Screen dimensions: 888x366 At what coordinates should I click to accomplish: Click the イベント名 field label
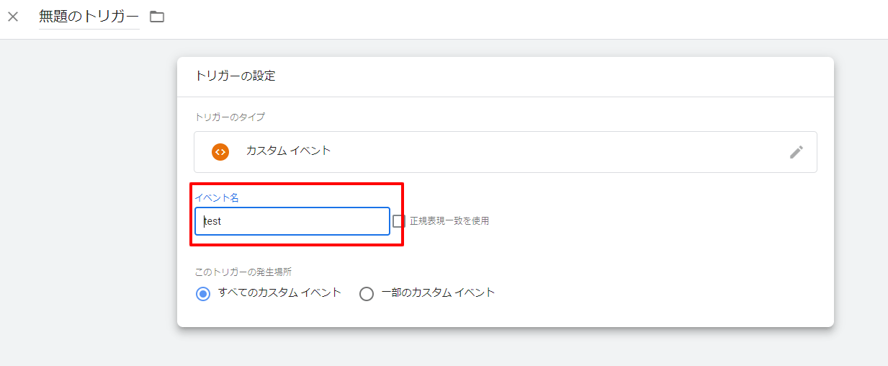217,197
